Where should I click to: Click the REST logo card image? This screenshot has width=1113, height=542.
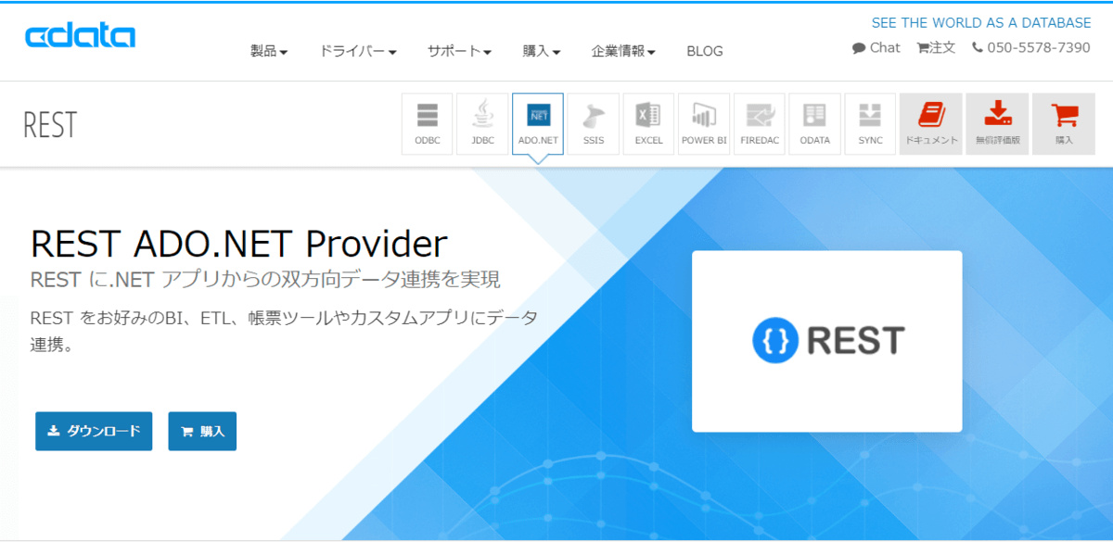click(827, 341)
